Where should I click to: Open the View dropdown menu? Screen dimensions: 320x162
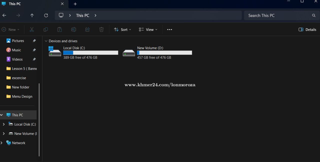coord(148,29)
